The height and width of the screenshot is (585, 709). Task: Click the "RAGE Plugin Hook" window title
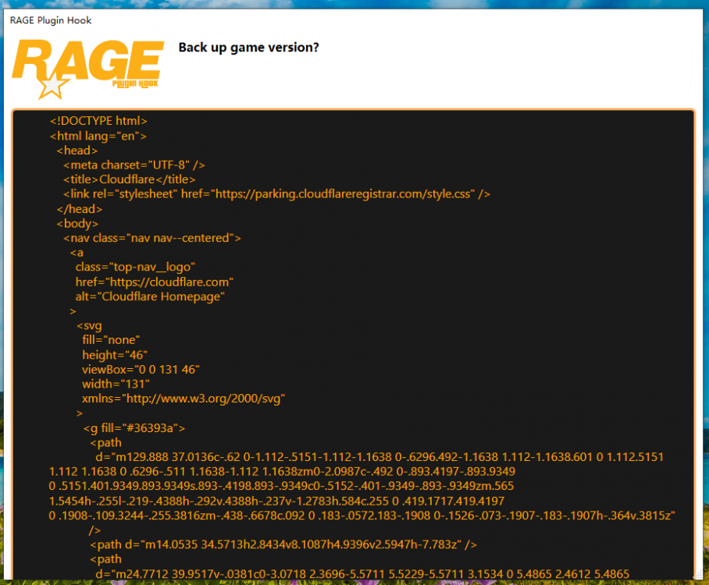51,19
